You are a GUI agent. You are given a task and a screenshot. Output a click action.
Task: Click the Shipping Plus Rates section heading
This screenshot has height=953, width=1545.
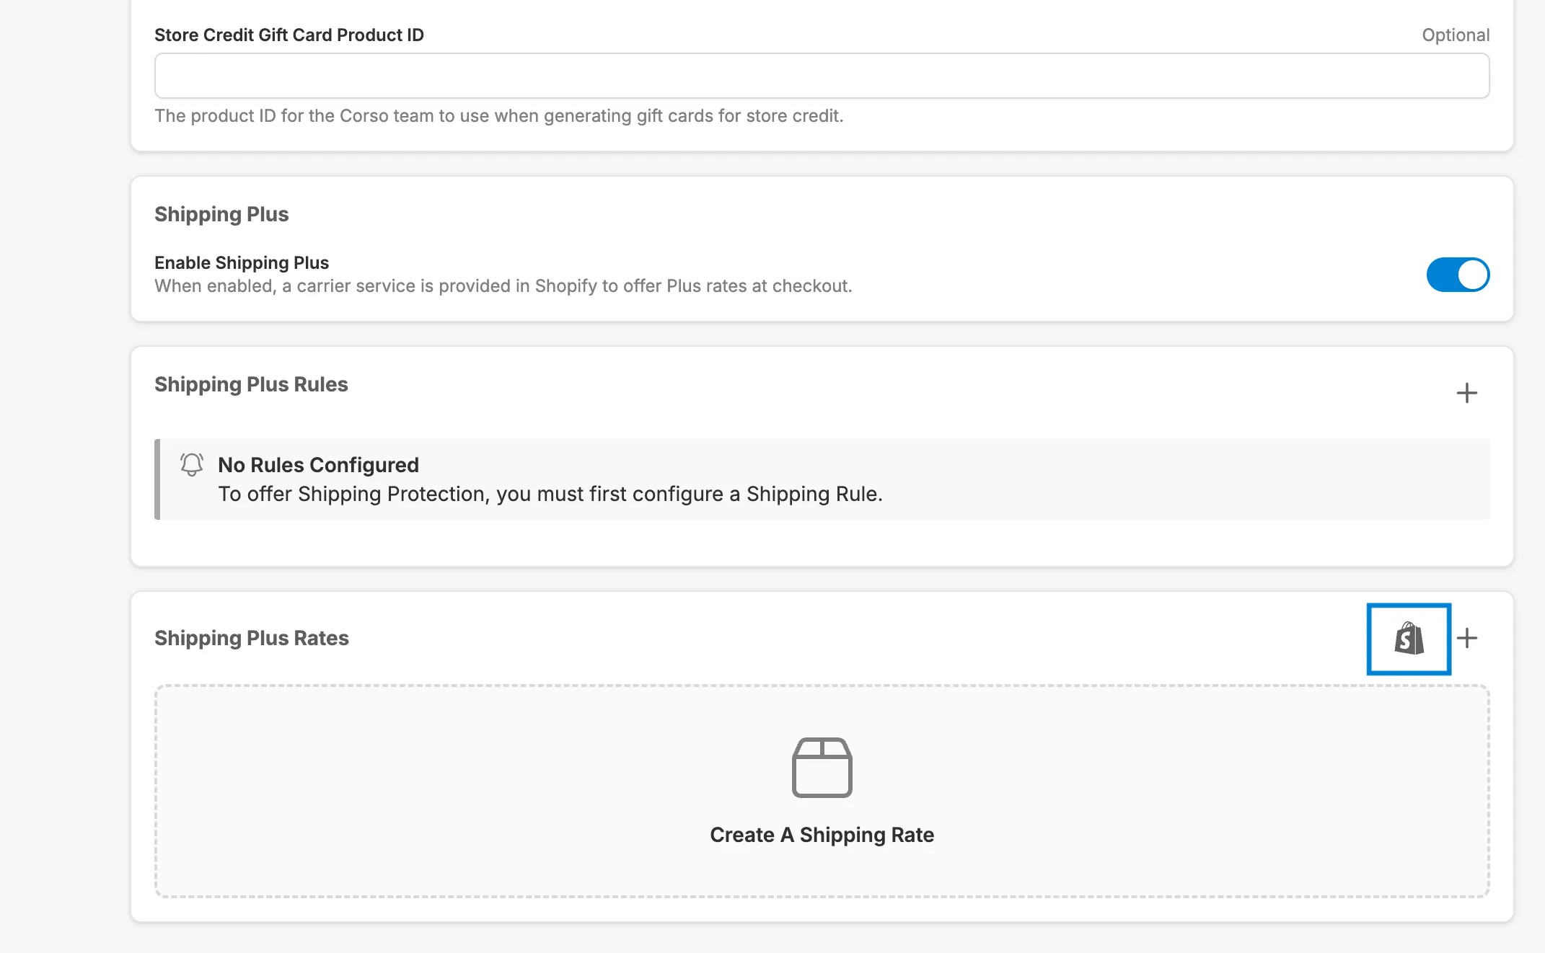tap(251, 638)
